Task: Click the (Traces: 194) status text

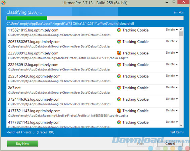Action: 46,132
